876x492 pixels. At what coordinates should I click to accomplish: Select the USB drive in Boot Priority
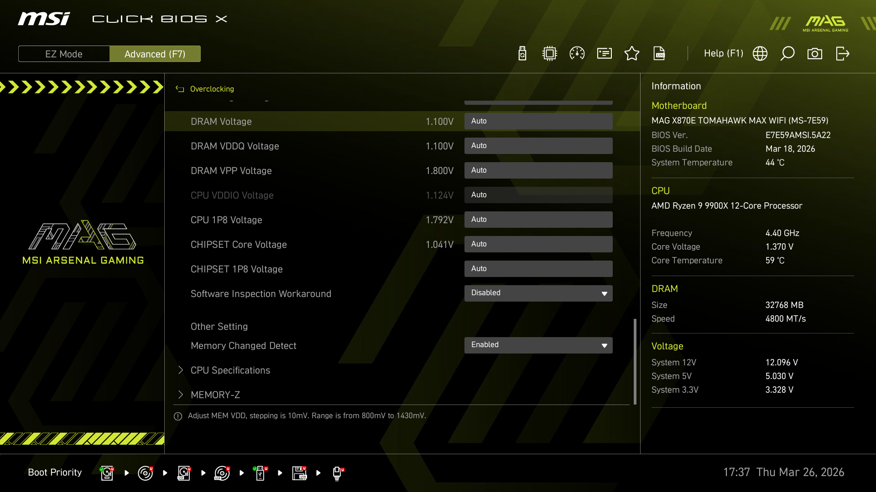click(x=261, y=473)
